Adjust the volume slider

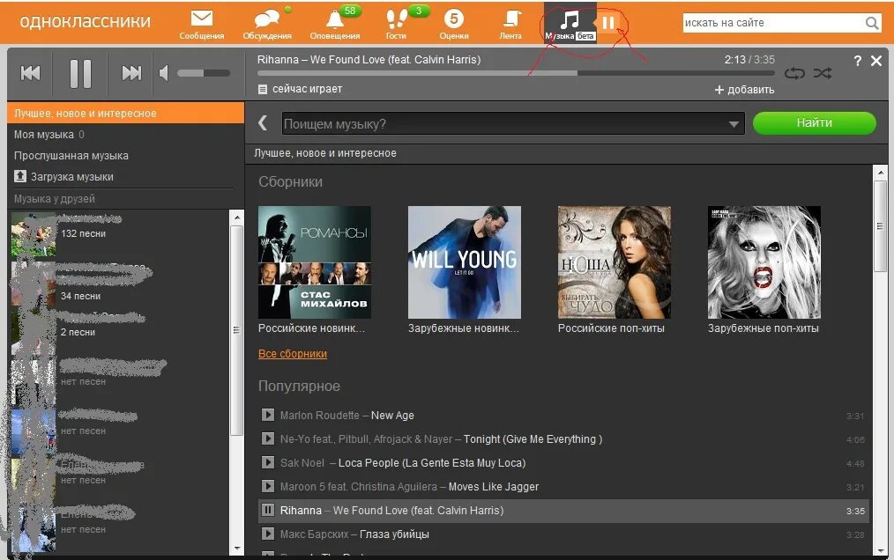click(204, 73)
